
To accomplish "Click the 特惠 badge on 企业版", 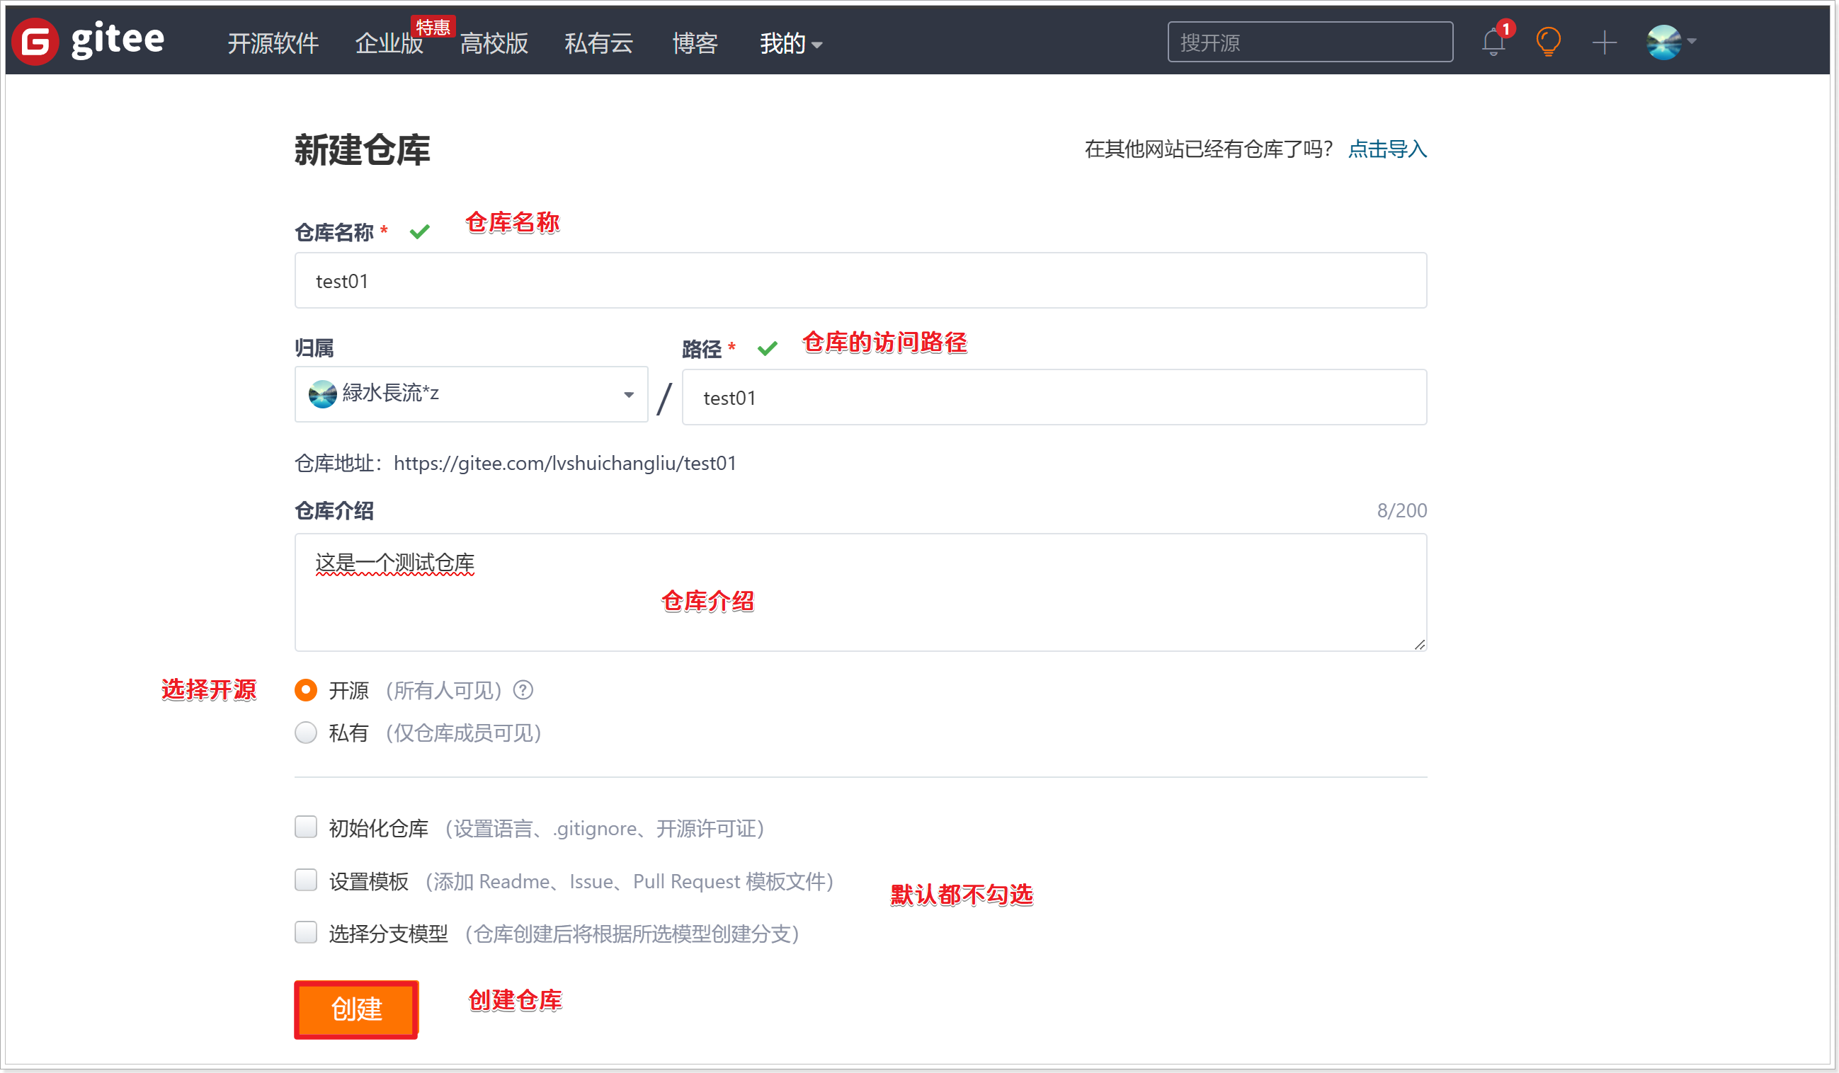I will point(433,27).
